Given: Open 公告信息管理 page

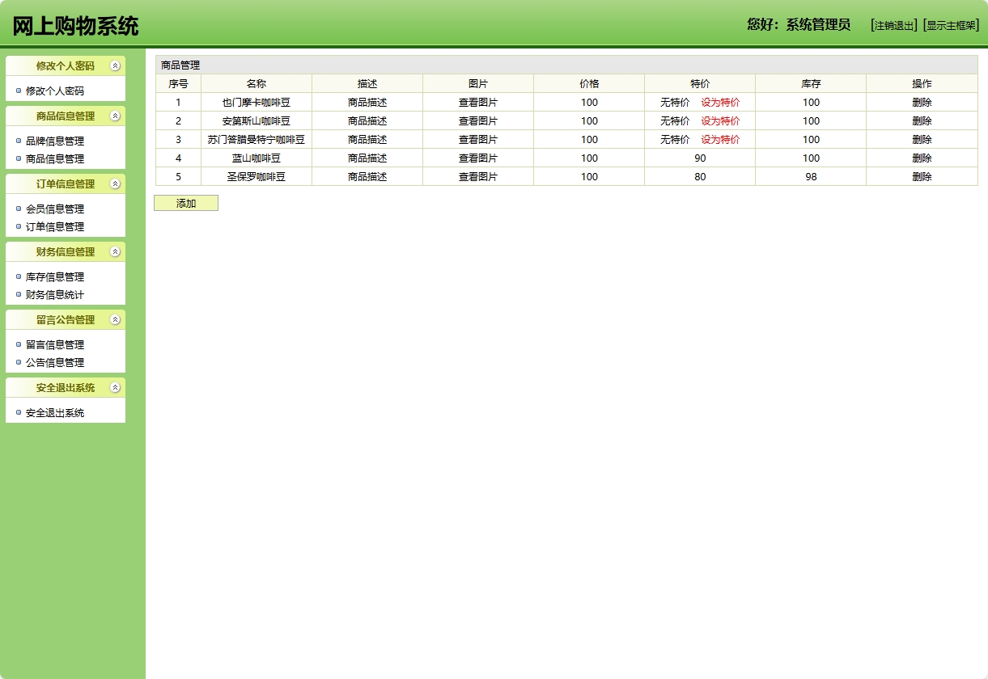Looking at the screenshot, I should tap(55, 362).
